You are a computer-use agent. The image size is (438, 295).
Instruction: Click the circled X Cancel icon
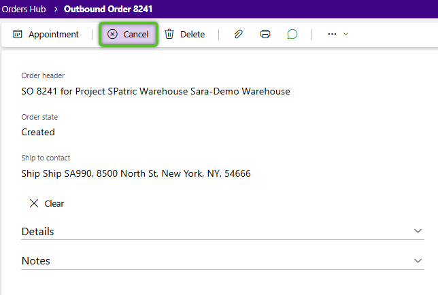pos(113,35)
